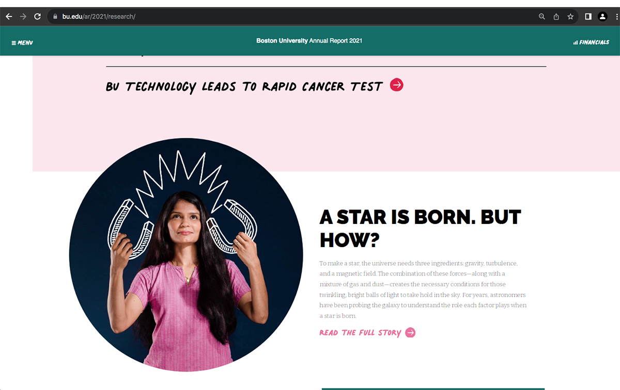Click the BU Technology Leads to Rapid Cancer Test headline
Viewport: 620px width, 390px height.
244,87
